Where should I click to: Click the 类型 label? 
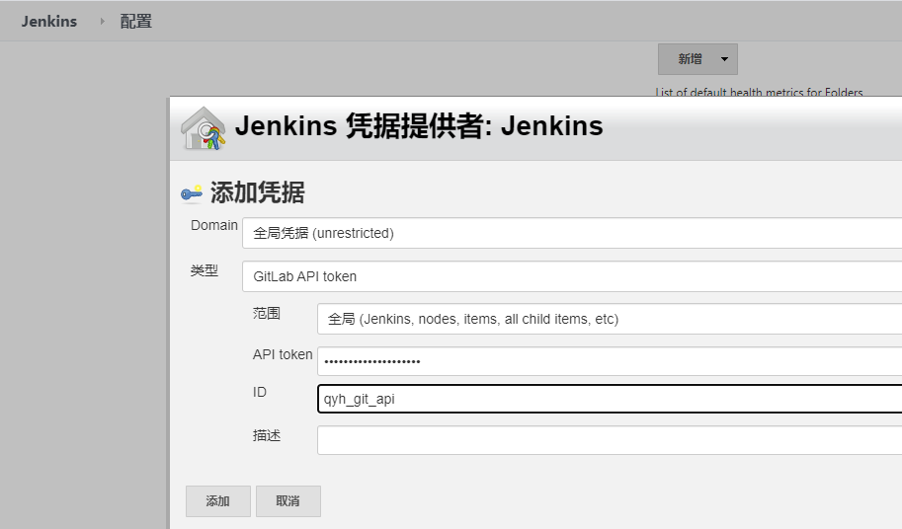pos(205,270)
